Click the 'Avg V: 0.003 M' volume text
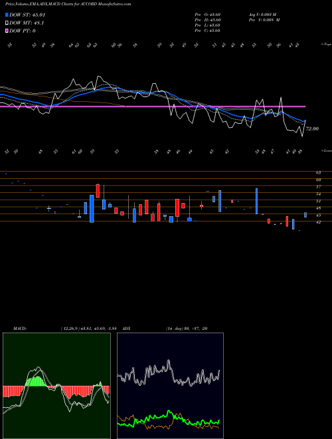Image resolution: width=332 pixels, height=439 pixels. click(262, 15)
